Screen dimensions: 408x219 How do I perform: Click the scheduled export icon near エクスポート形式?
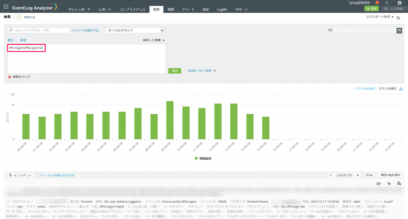(398, 17)
